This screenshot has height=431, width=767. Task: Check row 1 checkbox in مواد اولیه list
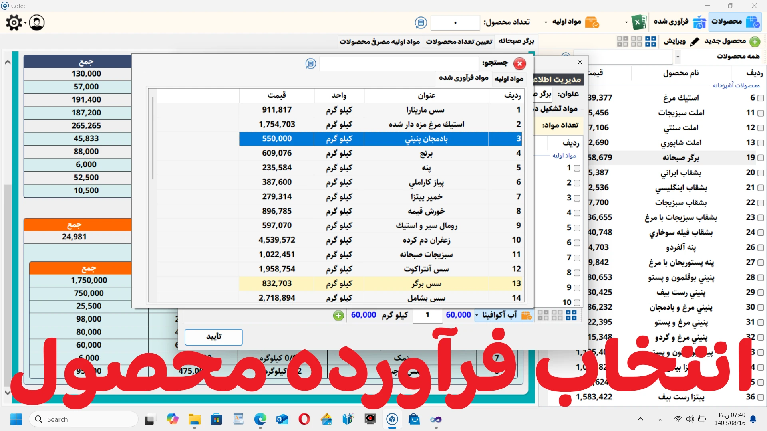[x=577, y=168]
